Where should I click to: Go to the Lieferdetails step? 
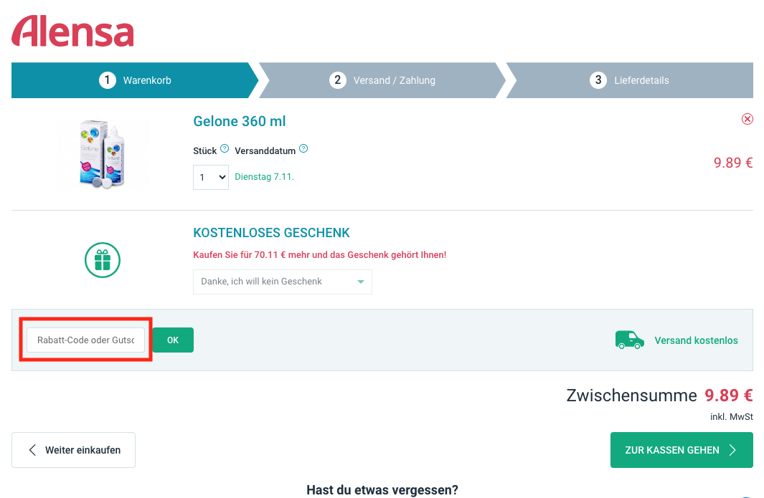630,80
